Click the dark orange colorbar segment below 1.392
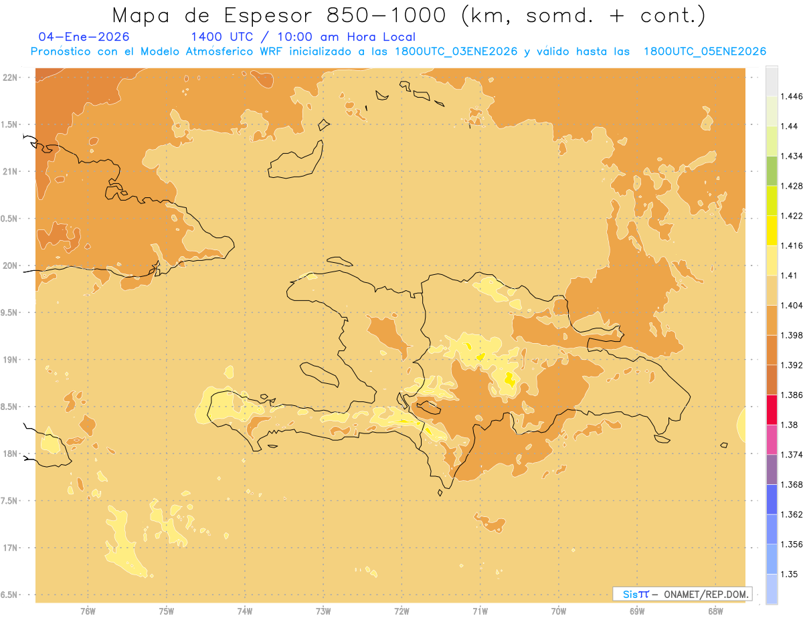The width and height of the screenshot is (803, 620). point(772,380)
